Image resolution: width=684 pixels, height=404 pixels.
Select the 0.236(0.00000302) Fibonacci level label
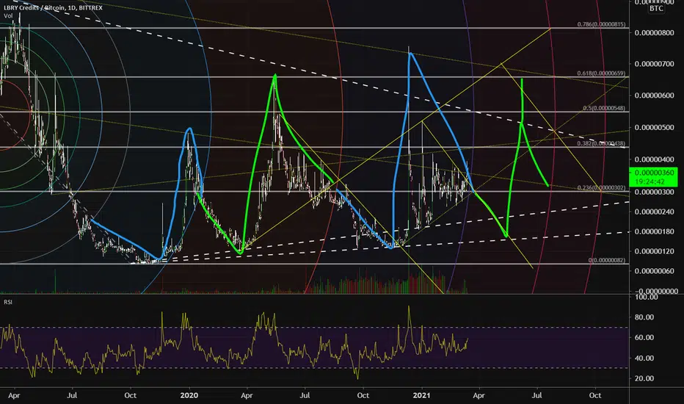pyautogui.click(x=601, y=188)
